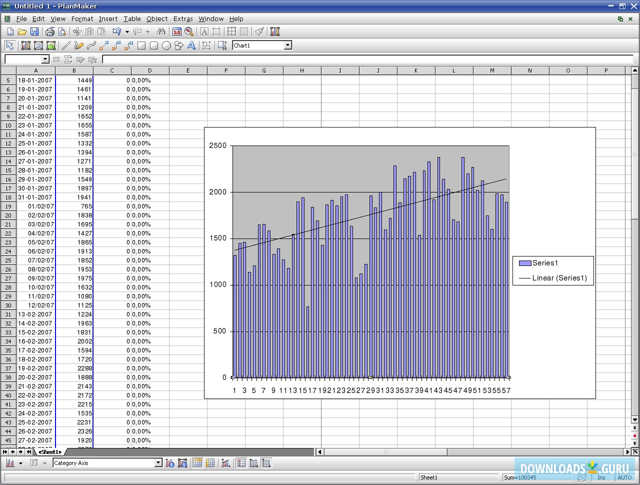Open the print preview tool

(x=62, y=31)
